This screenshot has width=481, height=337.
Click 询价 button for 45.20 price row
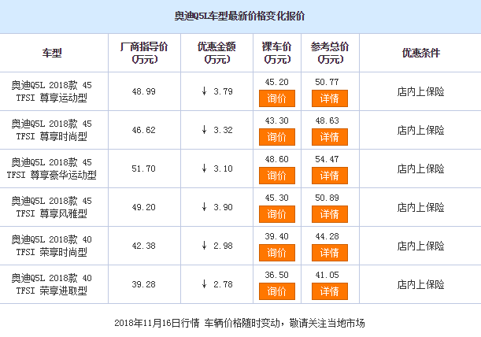pyautogui.click(x=276, y=98)
